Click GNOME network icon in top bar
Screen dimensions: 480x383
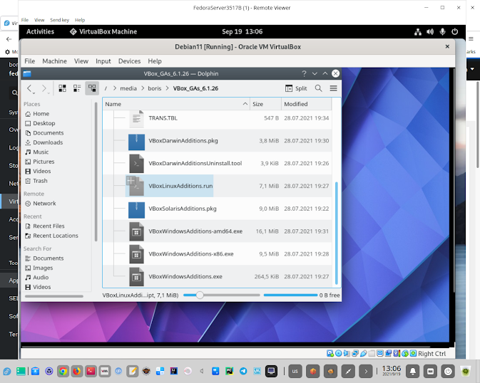[418, 32]
